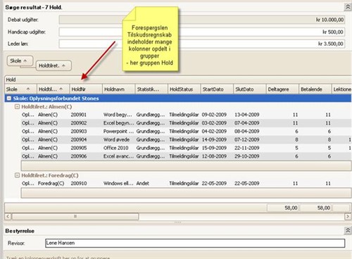Select HoldNr cell 200906

[79, 156]
